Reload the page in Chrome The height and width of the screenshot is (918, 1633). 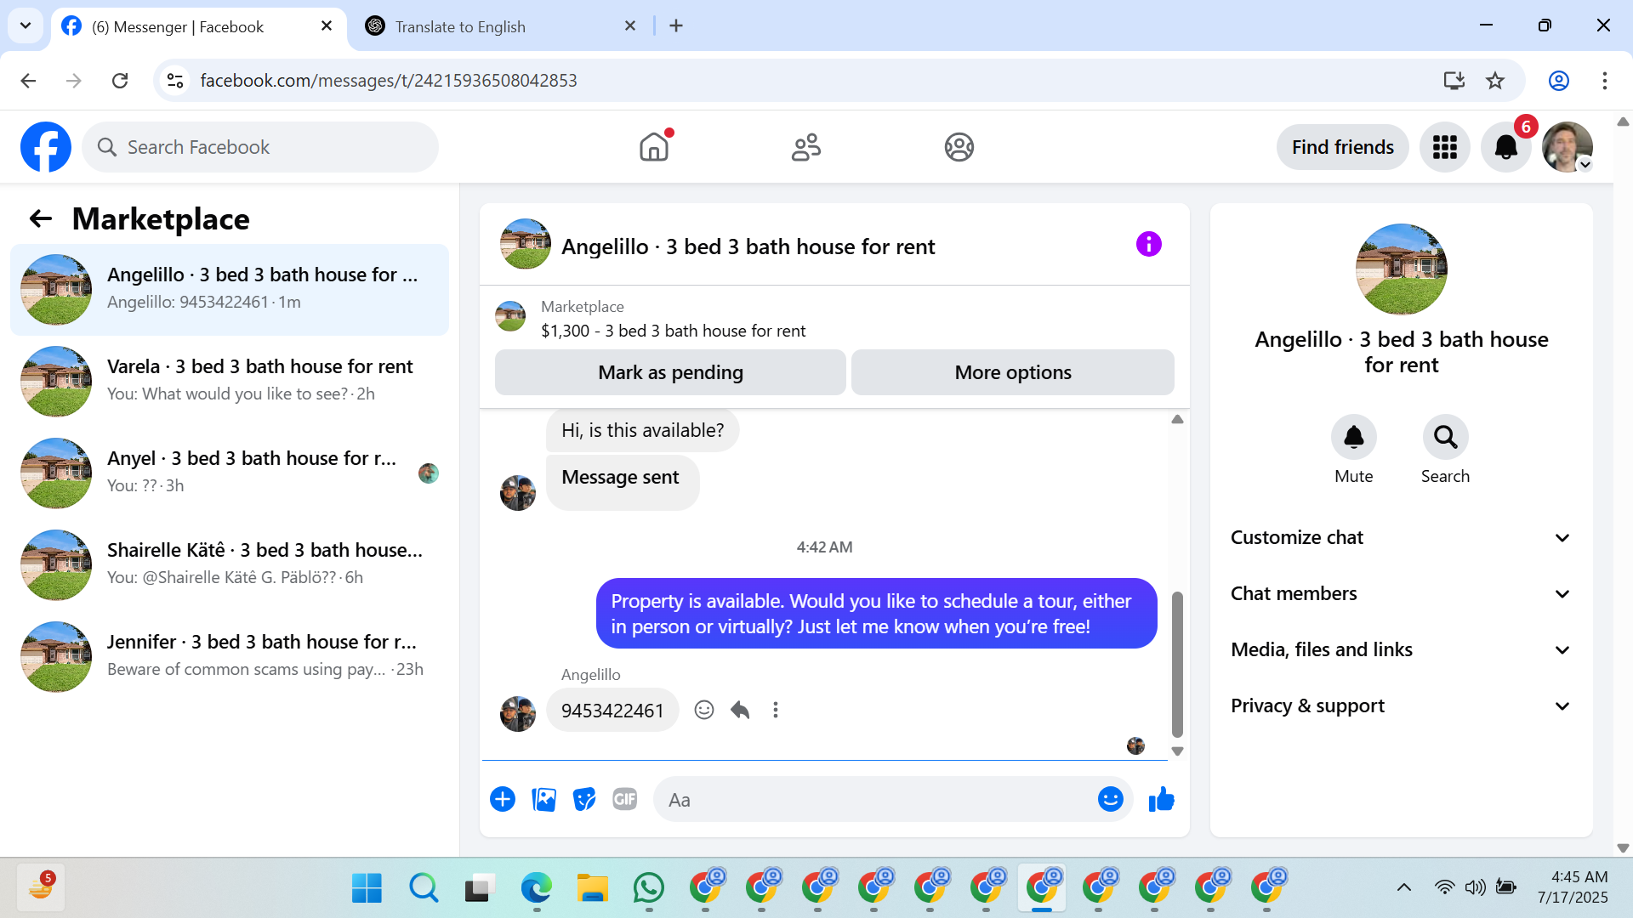120,81
